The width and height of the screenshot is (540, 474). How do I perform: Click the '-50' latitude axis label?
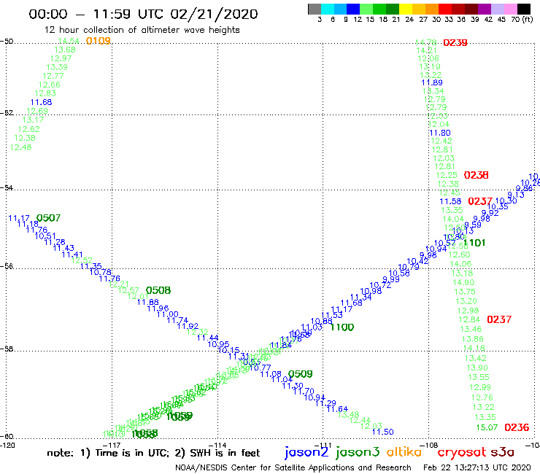[x=7, y=42]
